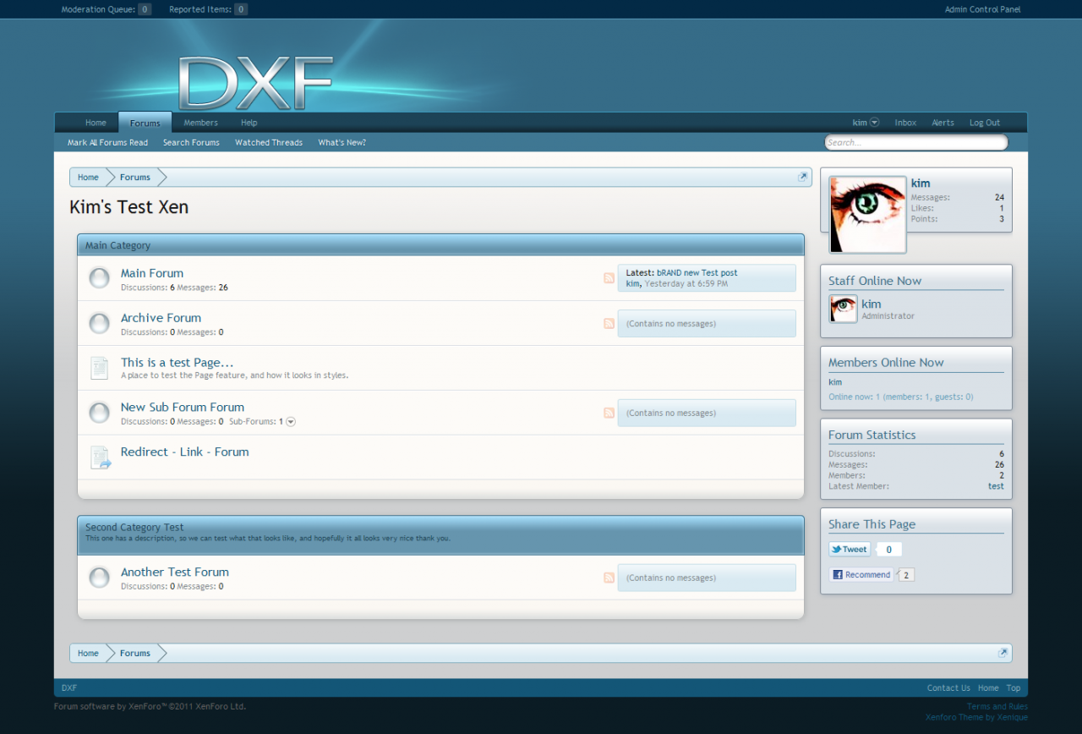The width and height of the screenshot is (1082, 734).
Task: Click RSS icon for Another Test Forum
Action: [609, 578]
